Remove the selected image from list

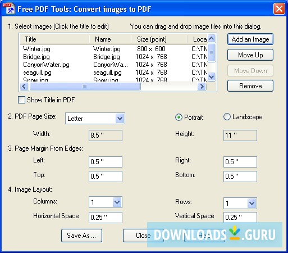[250, 86]
